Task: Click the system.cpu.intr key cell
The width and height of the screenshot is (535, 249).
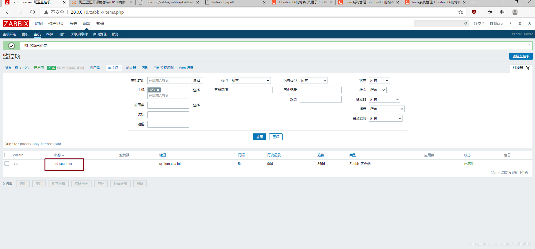Action: pos(170,164)
